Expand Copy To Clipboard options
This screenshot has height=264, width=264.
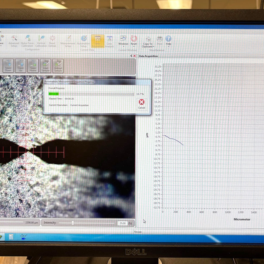click(x=148, y=42)
